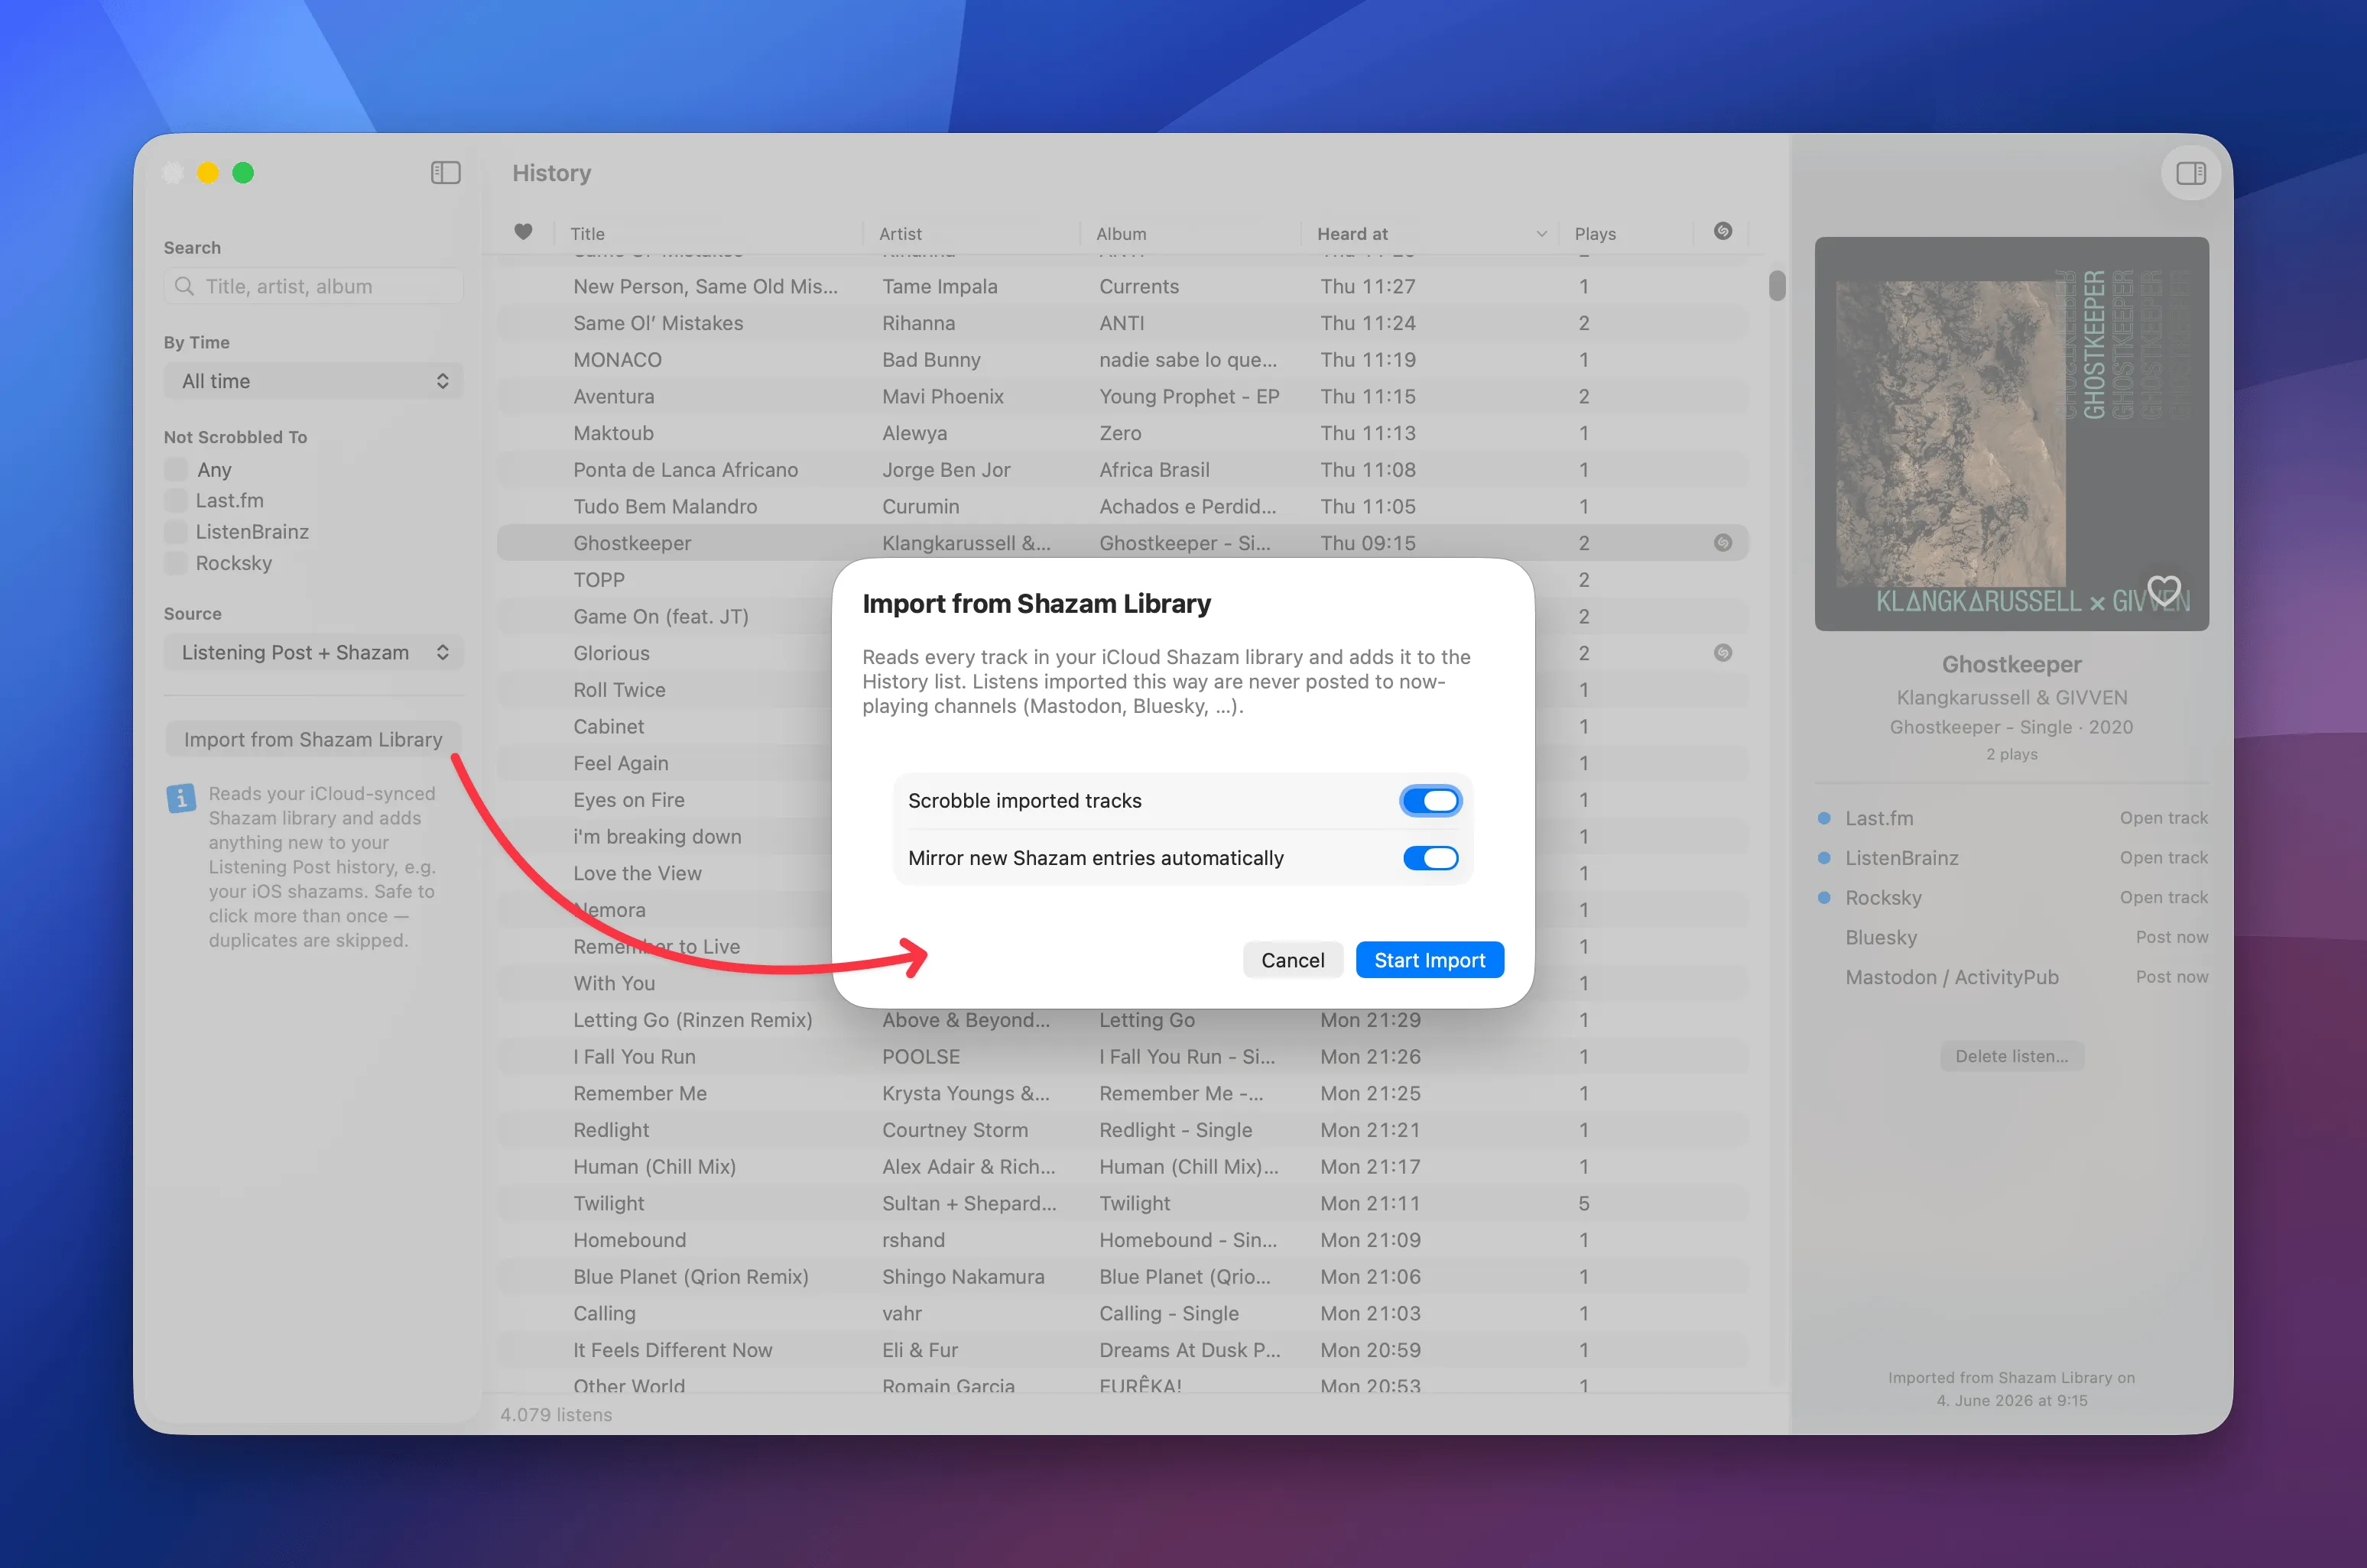Select the Redlight track row

1122,1130
